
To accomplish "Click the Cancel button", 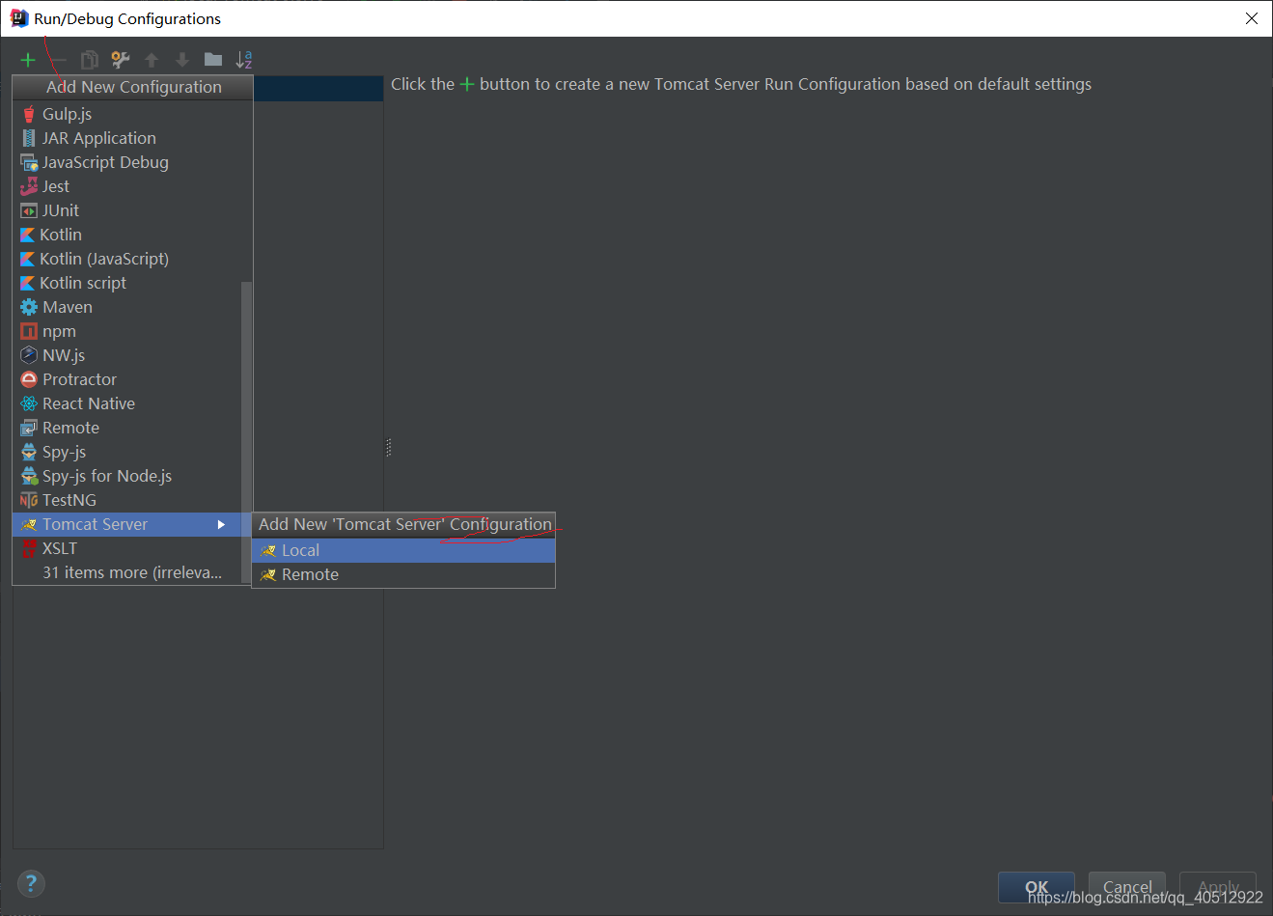I will coord(1127,887).
